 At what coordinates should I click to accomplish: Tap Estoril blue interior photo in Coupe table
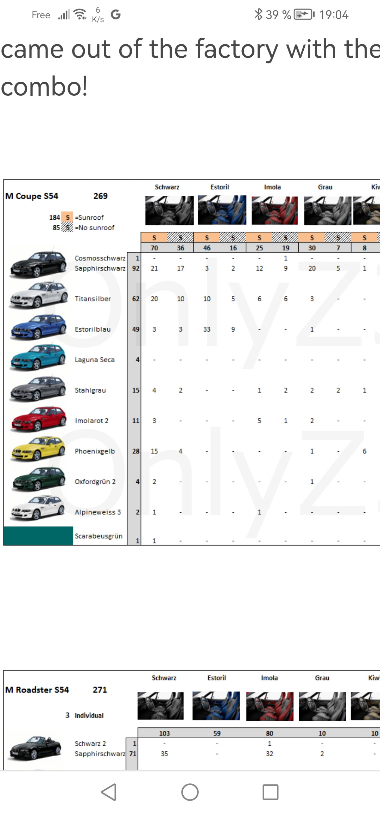coord(222,211)
